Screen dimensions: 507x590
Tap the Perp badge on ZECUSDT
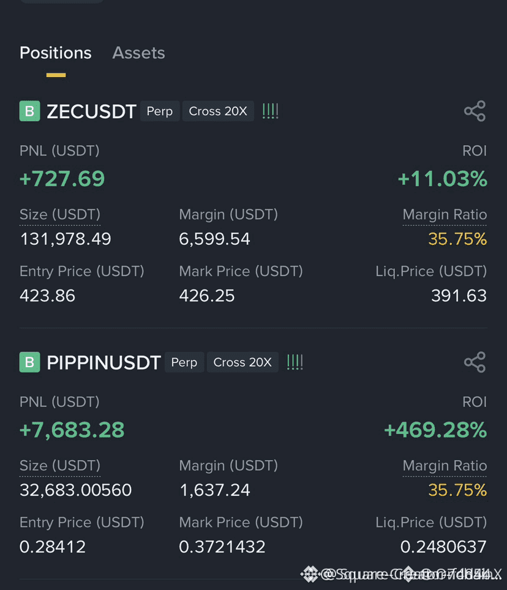(160, 111)
